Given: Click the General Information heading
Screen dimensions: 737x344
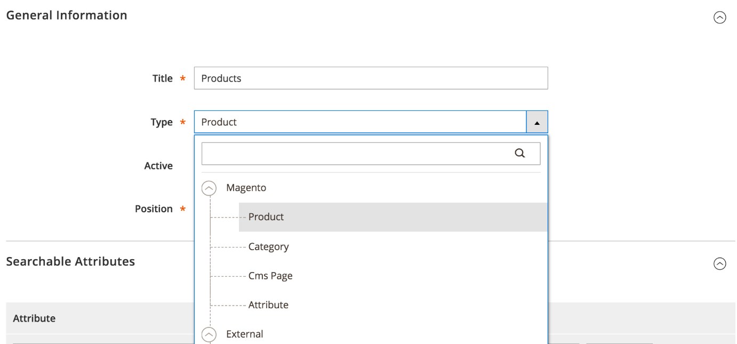Looking at the screenshot, I should (67, 15).
